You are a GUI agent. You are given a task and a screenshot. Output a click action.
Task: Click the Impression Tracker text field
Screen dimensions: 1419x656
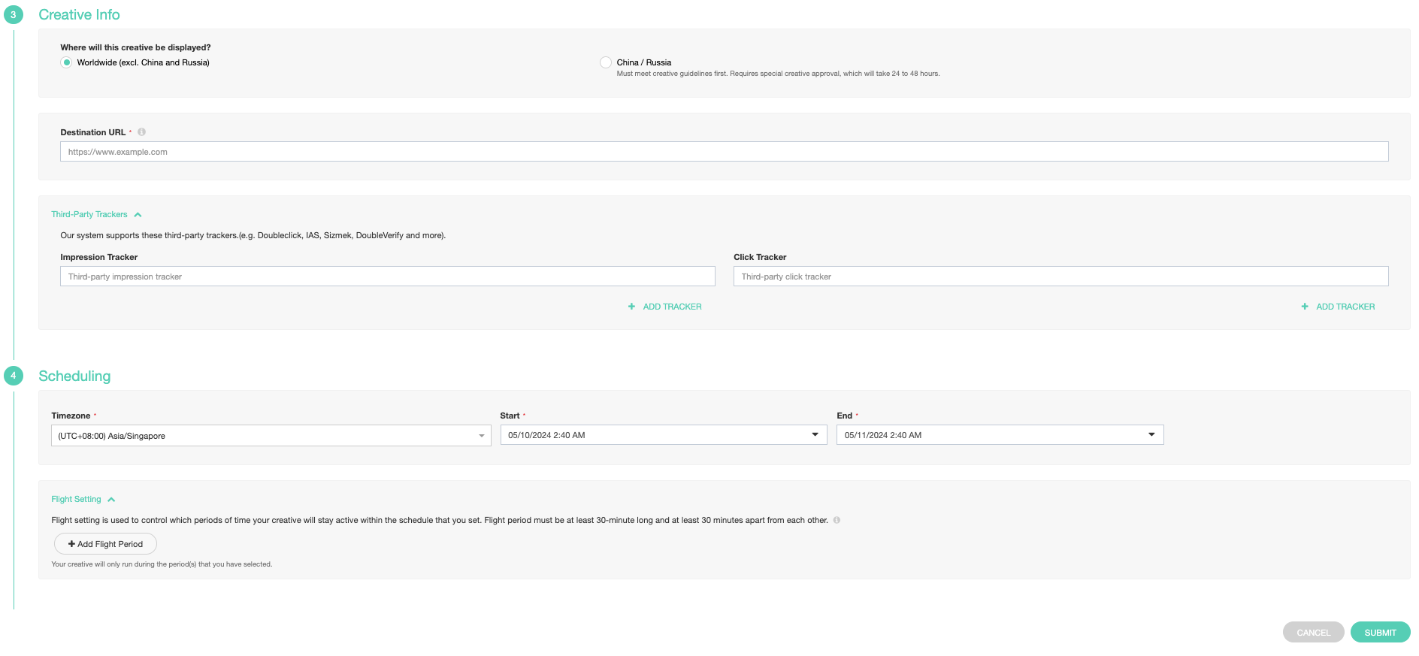387,277
